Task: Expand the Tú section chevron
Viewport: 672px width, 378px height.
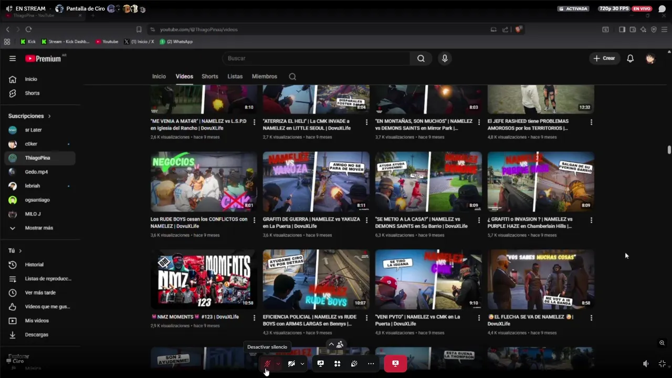Action: point(20,251)
